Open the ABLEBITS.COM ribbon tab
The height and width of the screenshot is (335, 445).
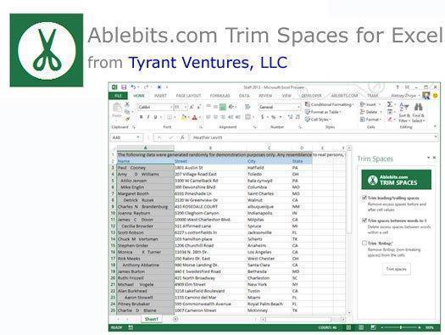pyautogui.click(x=344, y=96)
